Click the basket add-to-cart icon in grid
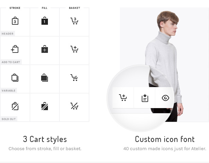The height and width of the screenshot is (163, 209). [74, 49]
